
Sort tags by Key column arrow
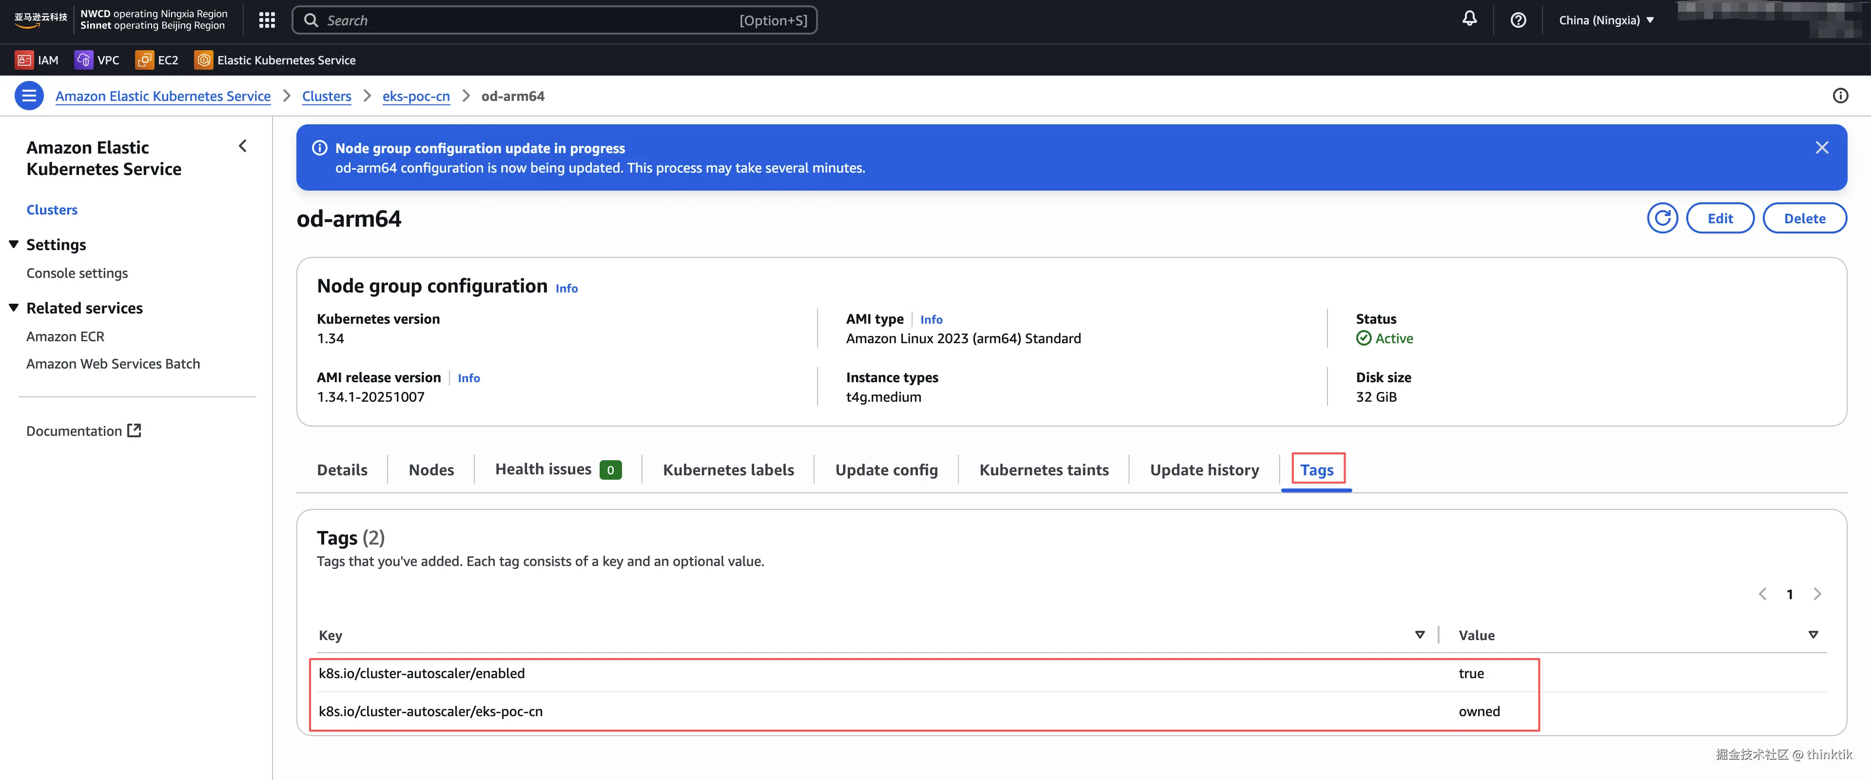(1419, 635)
